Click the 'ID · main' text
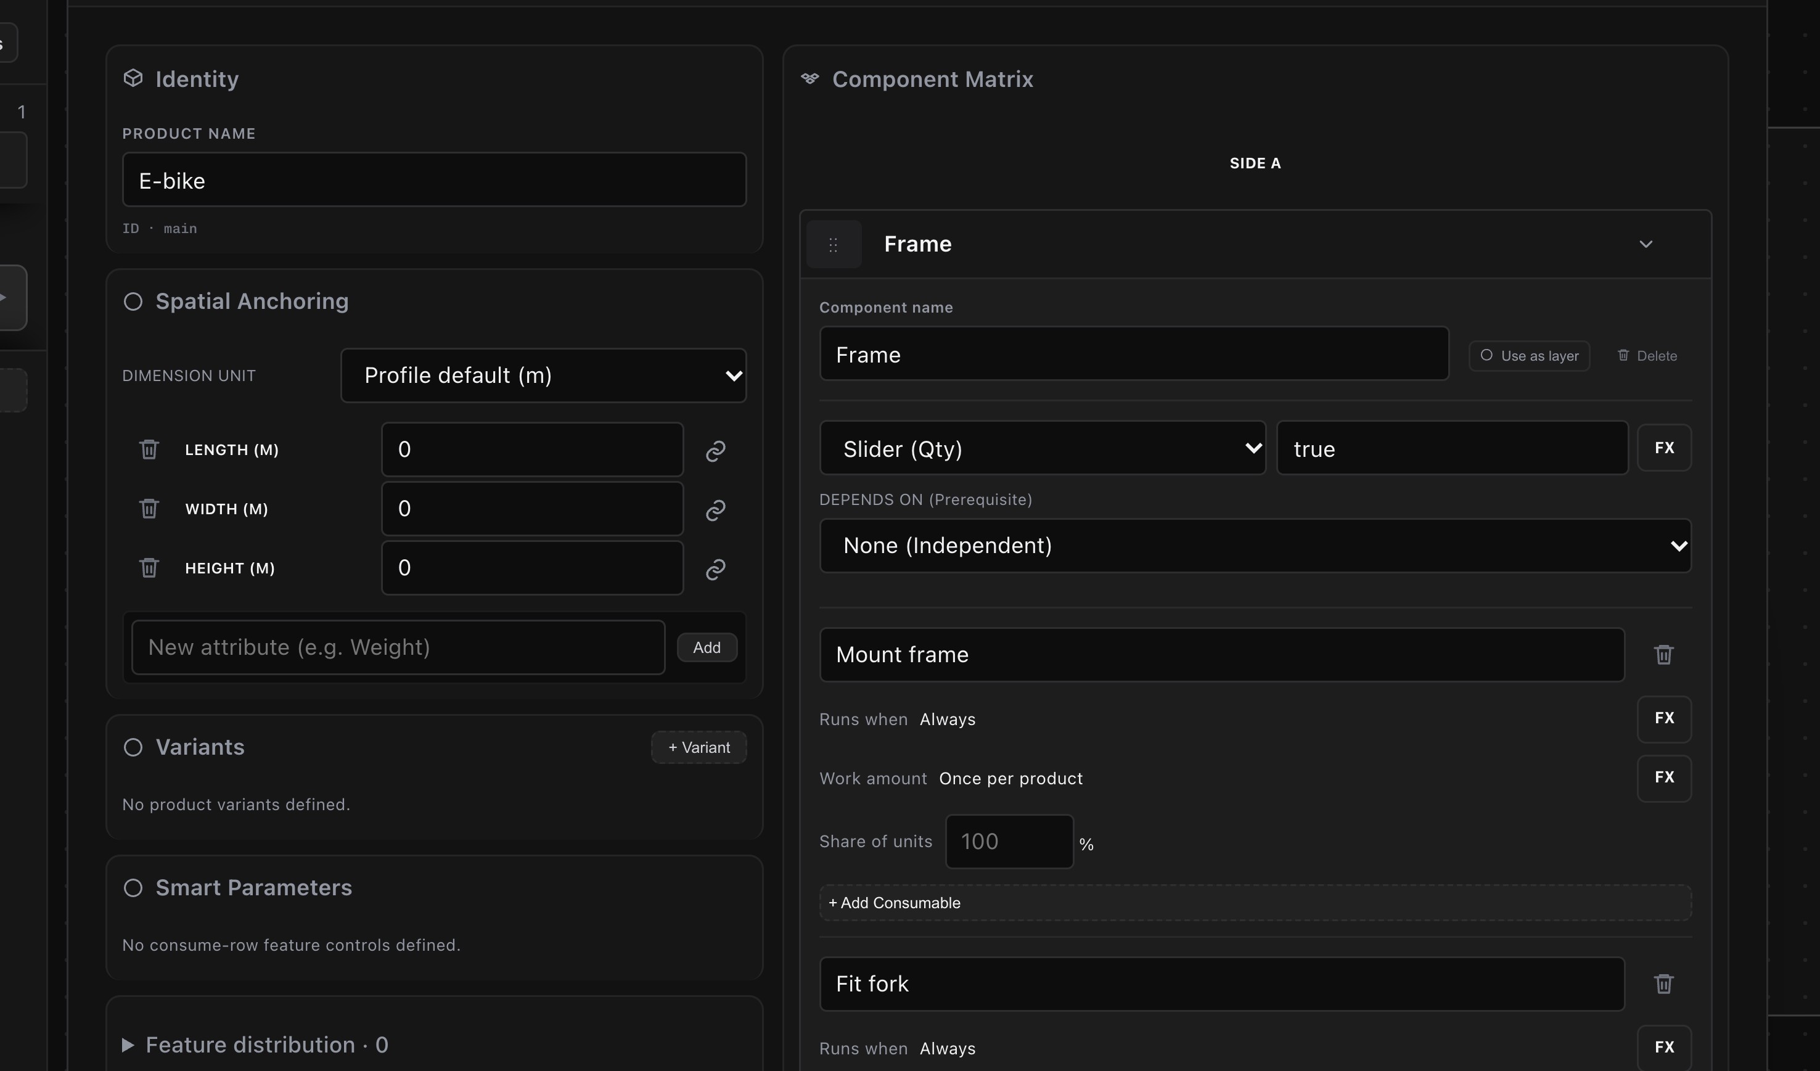The width and height of the screenshot is (1820, 1071). pos(160,228)
